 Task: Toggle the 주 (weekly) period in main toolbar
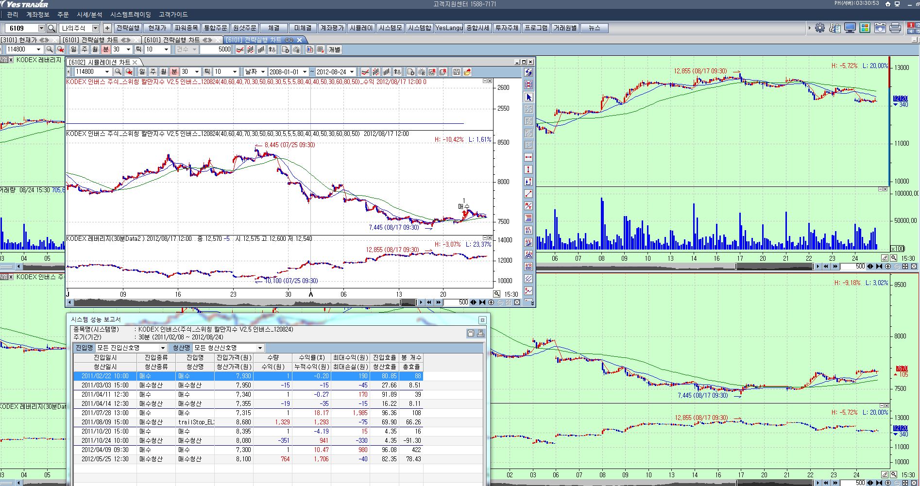pos(84,50)
